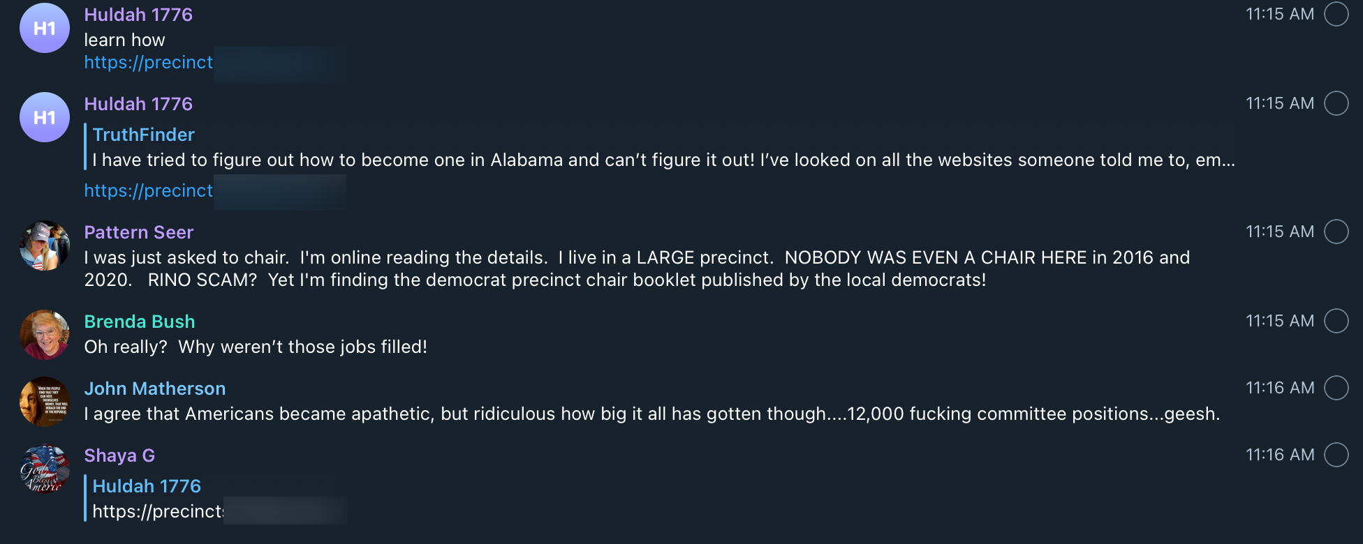
Task: Open precinct link below the TruthFinder quote
Action: 148,191
